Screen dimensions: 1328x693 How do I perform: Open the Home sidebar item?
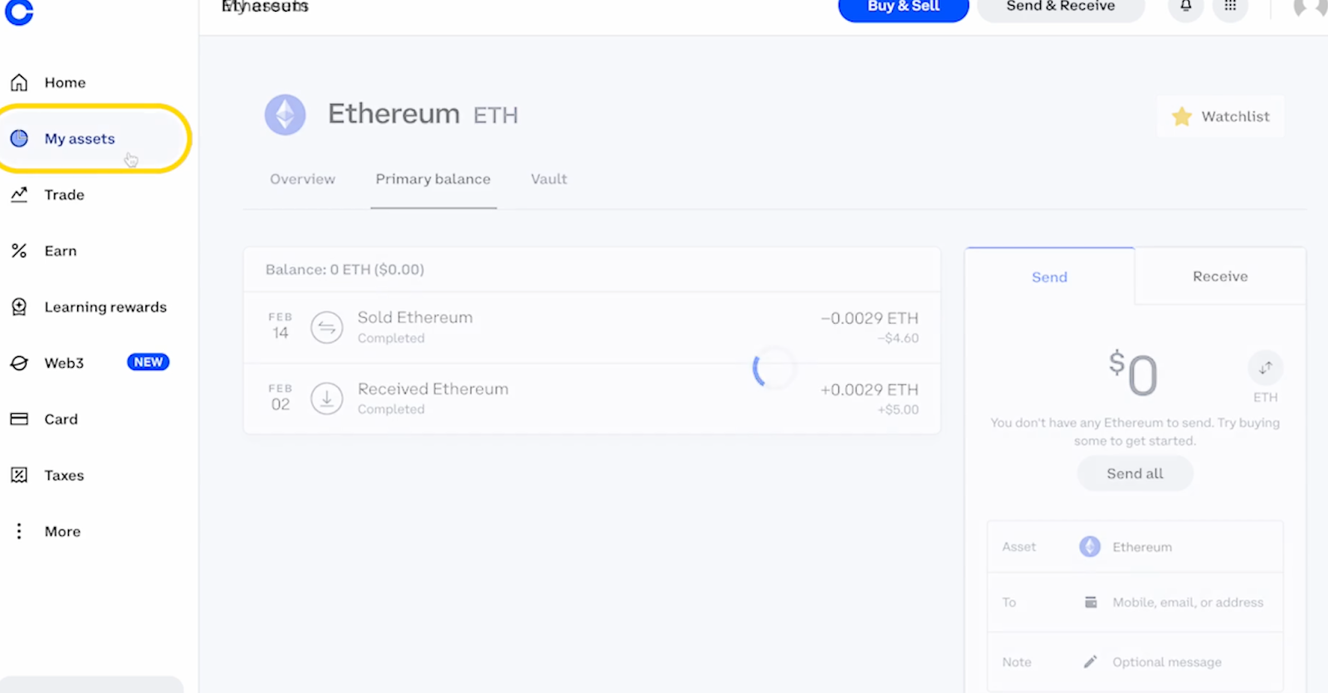pyautogui.click(x=48, y=82)
